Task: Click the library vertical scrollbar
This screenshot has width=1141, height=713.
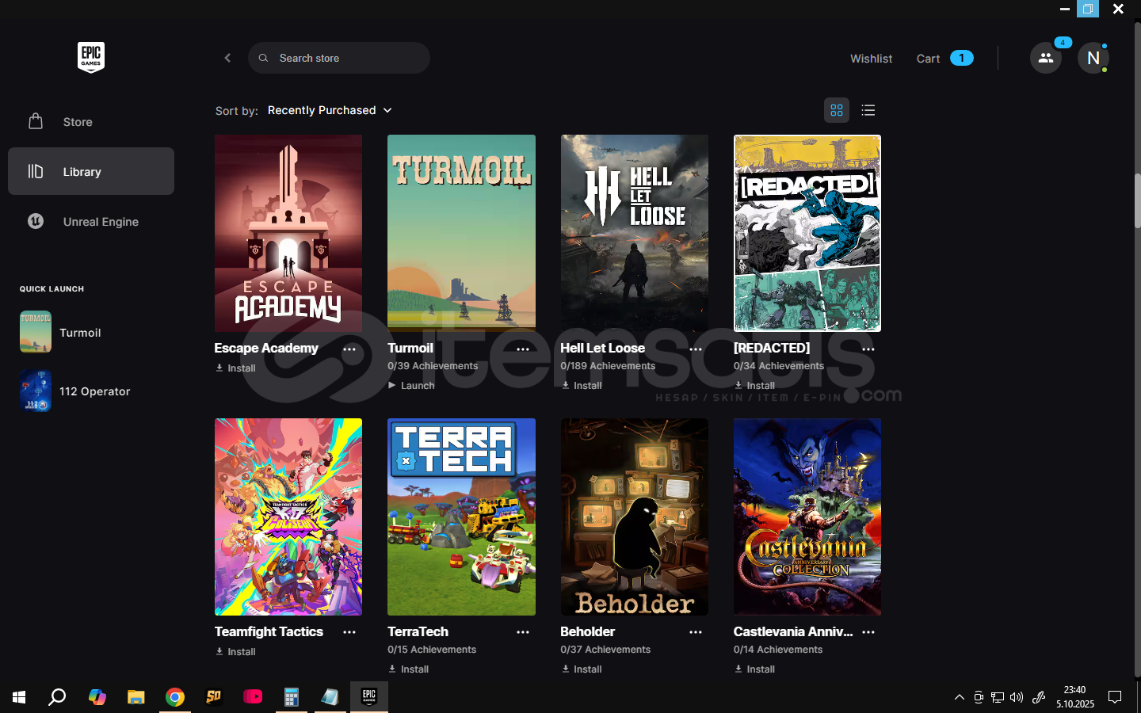Action: pos(1137,200)
